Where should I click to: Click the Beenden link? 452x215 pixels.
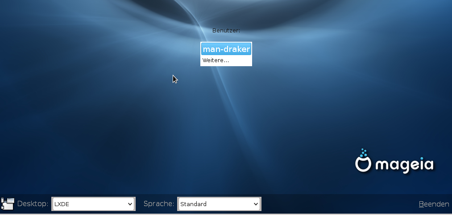[x=434, y=204]
